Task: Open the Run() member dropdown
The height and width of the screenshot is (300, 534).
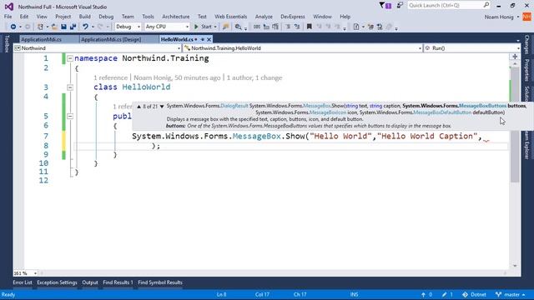Action: [x=472, y=48]
